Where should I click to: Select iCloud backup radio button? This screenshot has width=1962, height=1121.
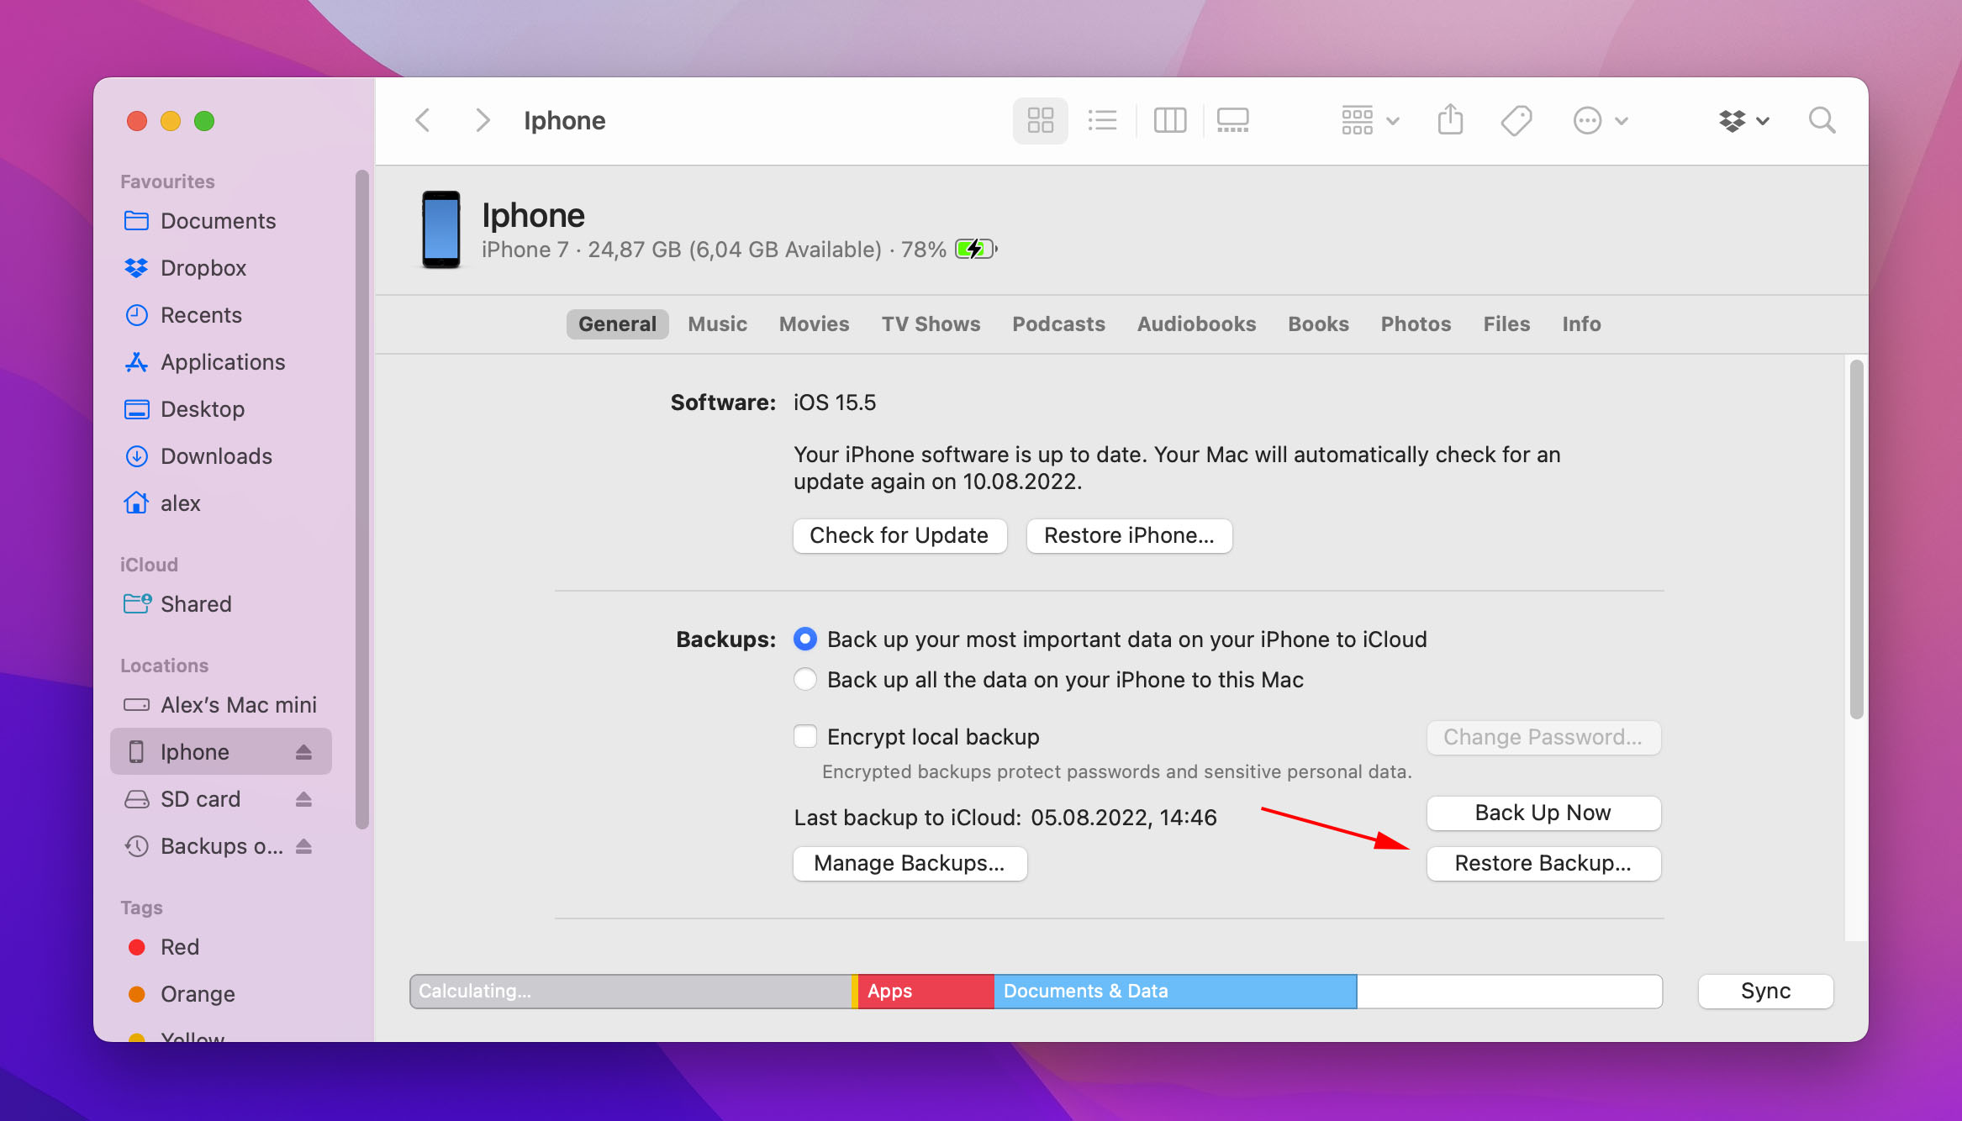804,639
